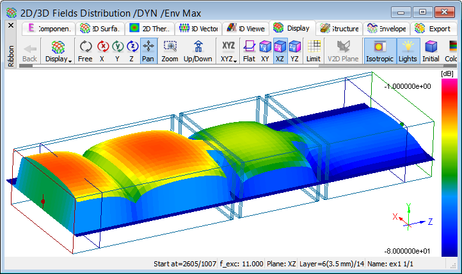Rotate around the Y axis
462x274 pixels.
[118, 50]
